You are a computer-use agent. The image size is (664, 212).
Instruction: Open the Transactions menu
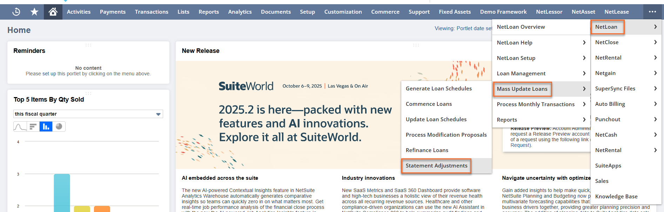(152, 12)
